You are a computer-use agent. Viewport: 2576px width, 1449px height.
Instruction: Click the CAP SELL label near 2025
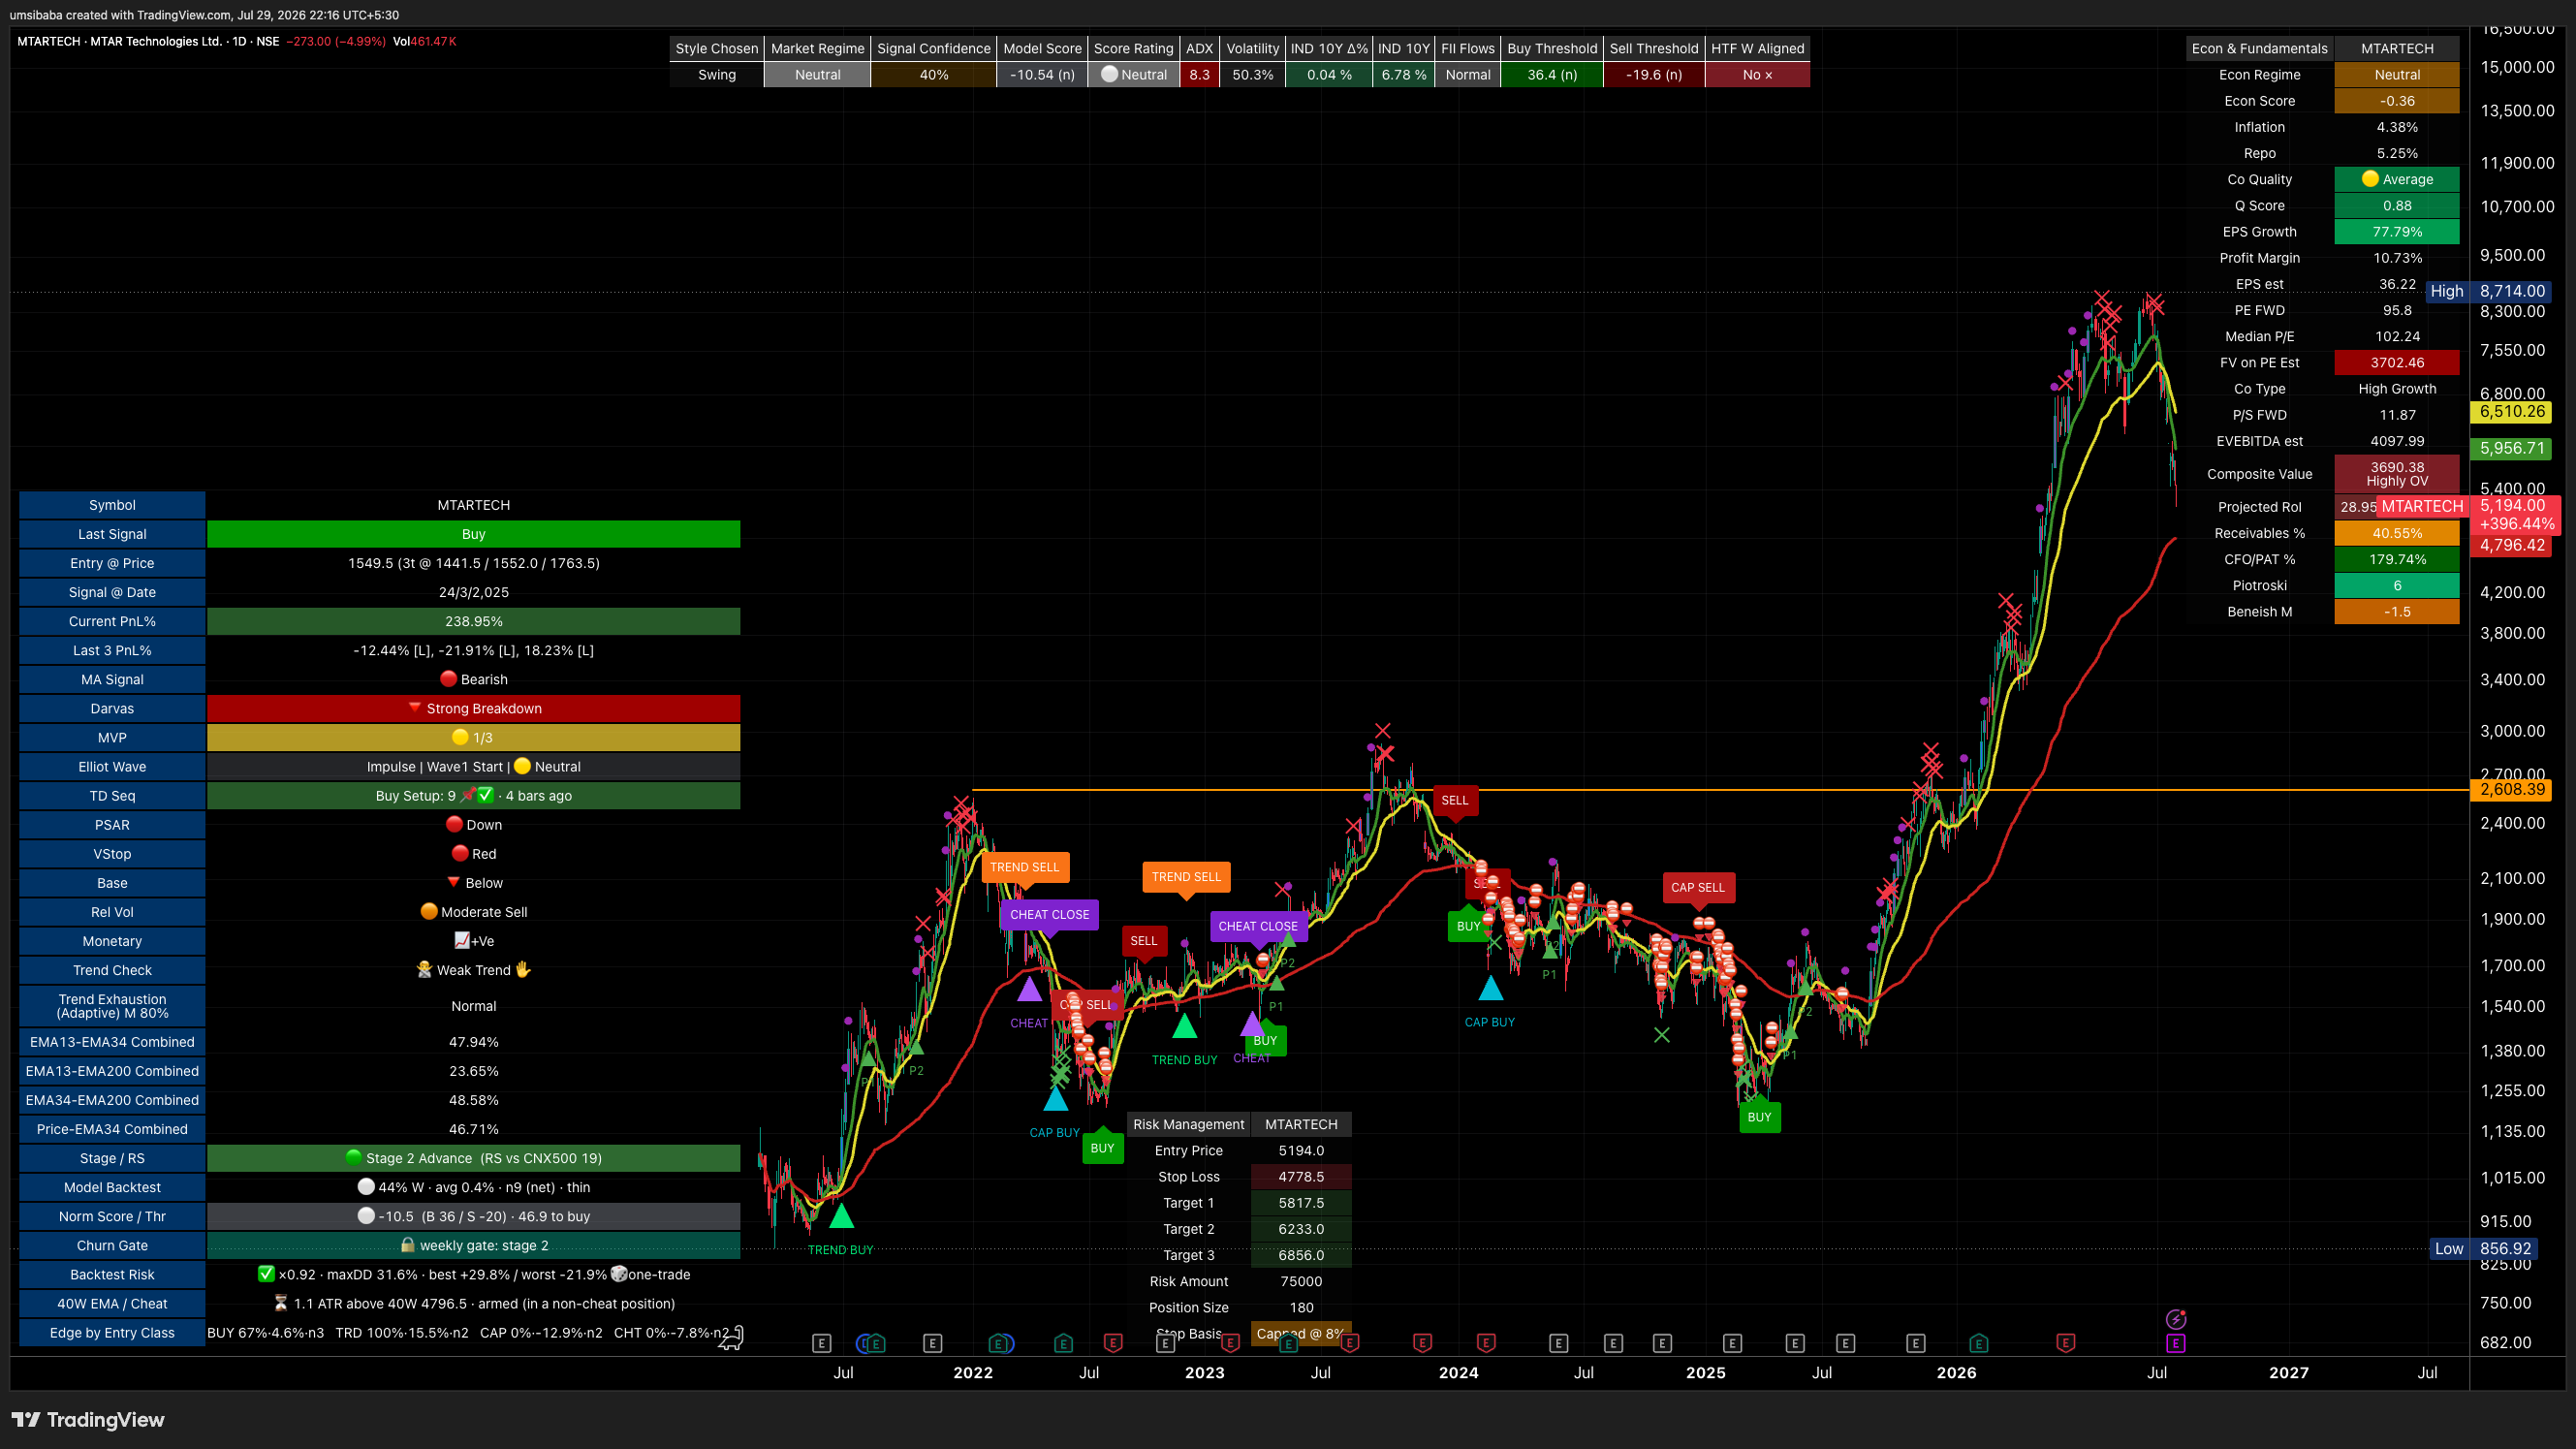click(1698, 887)
